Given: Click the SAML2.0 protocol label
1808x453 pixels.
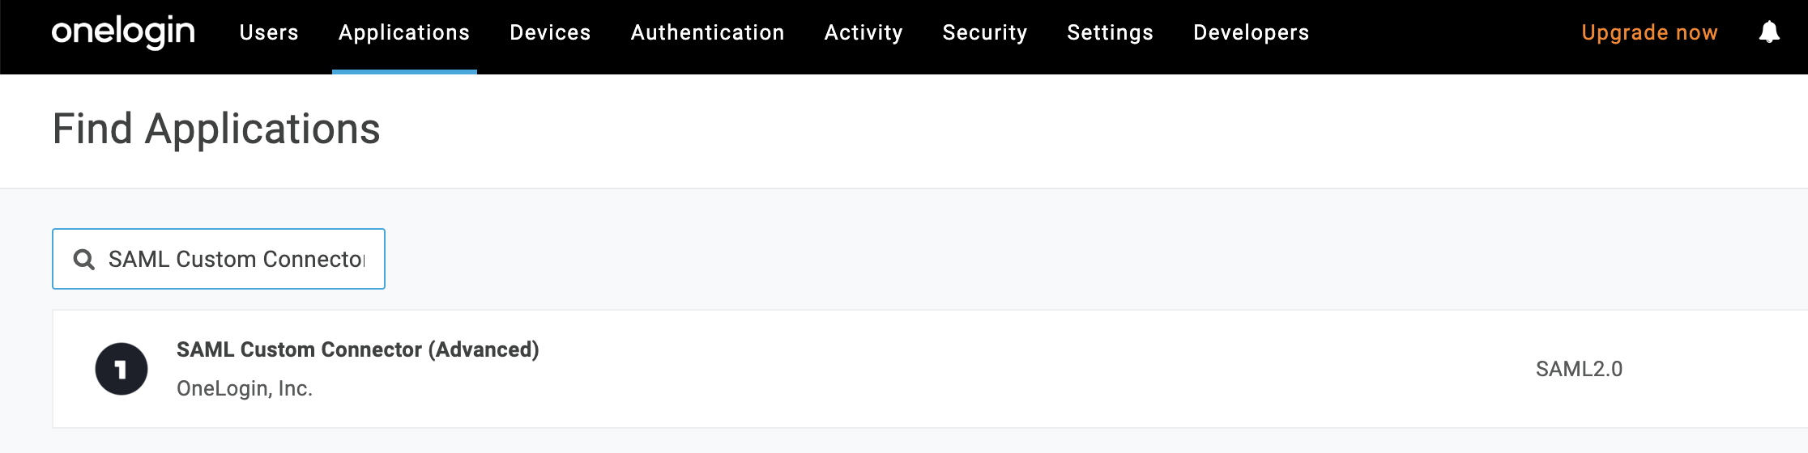Looking at the screenshot, I should [x=1579, y=369].
